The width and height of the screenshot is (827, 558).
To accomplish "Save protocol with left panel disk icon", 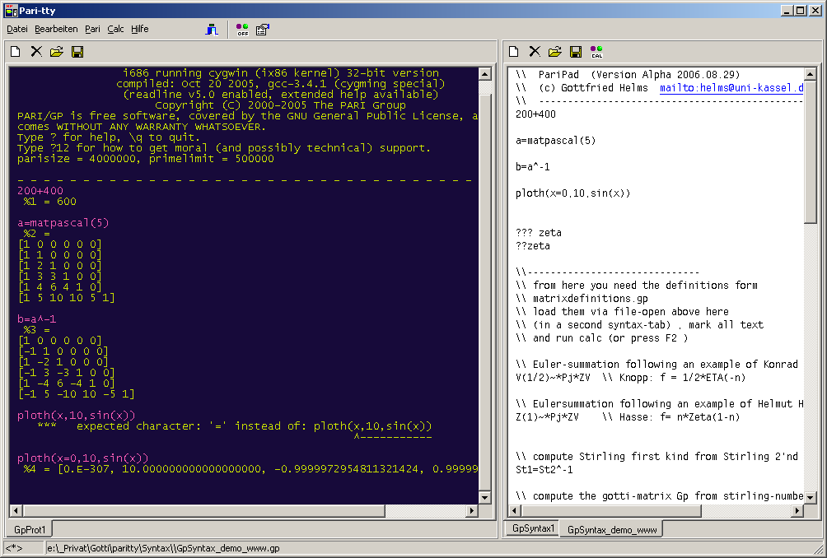I will [x=77, y=52].
